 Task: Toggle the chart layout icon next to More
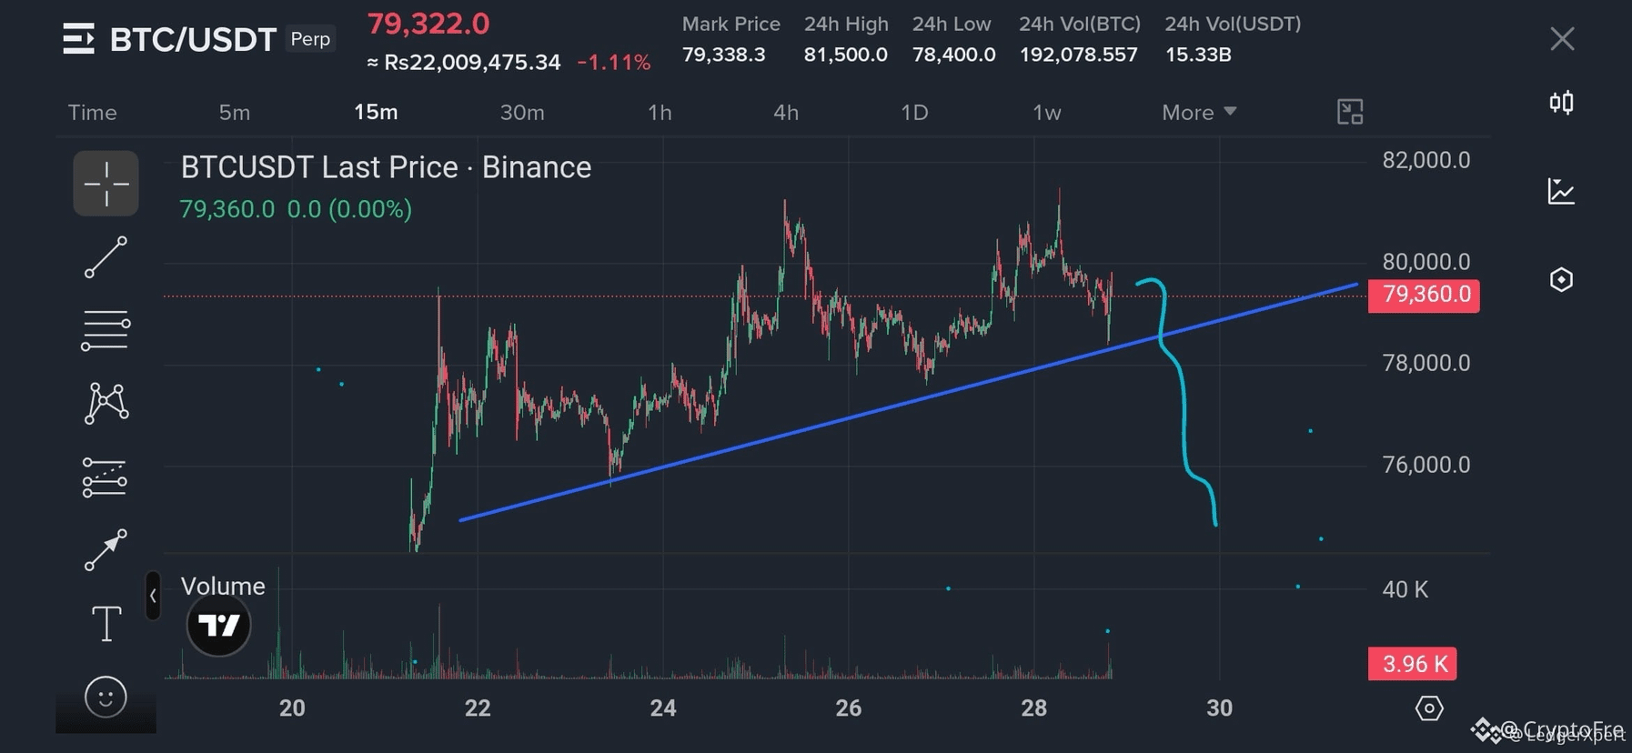tap(1350, 112)
